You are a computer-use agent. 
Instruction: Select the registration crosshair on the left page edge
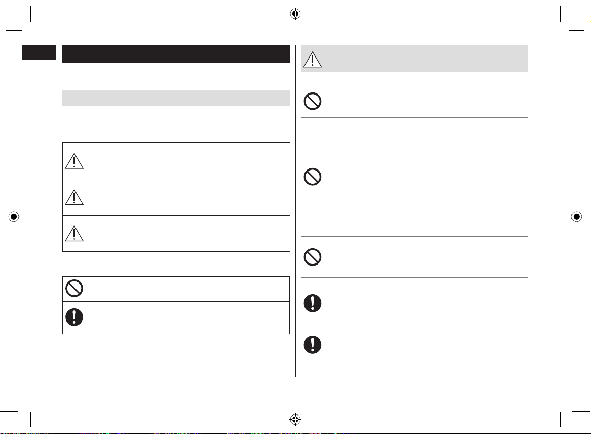pyautogui.click(x=14, y=217)
